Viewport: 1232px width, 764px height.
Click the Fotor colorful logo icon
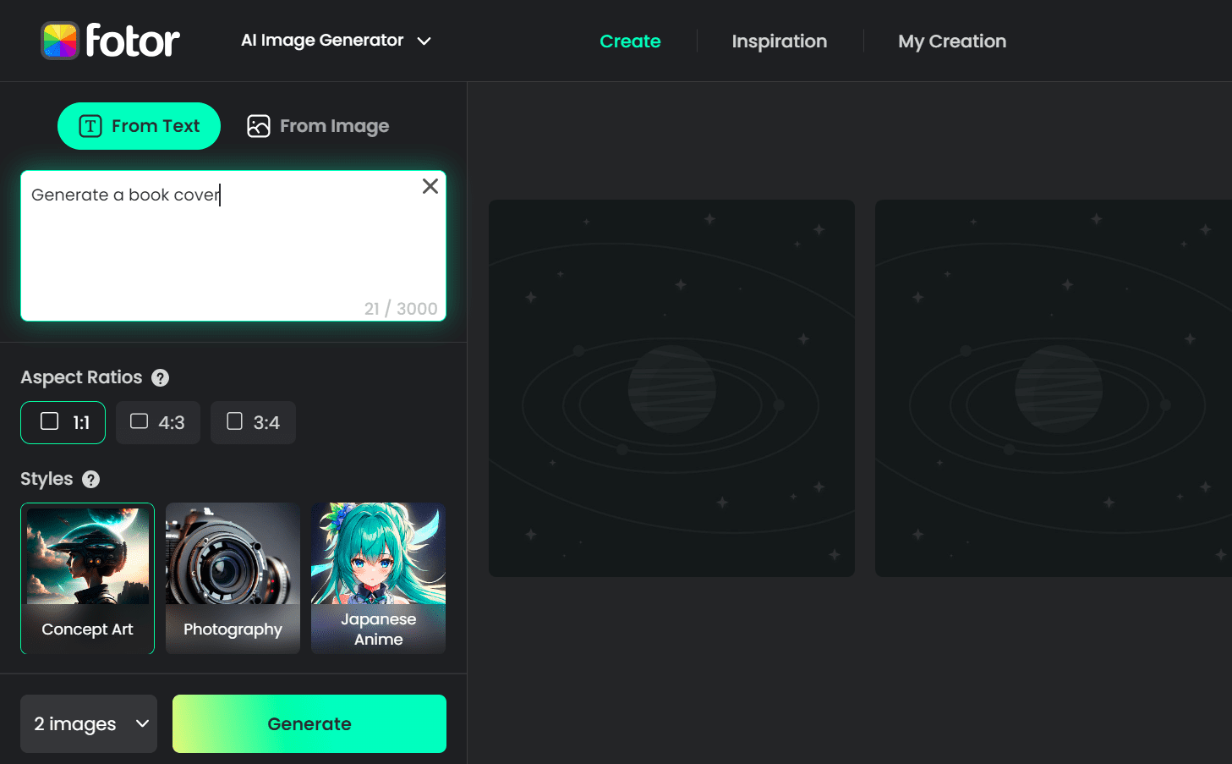pos(60,41)
